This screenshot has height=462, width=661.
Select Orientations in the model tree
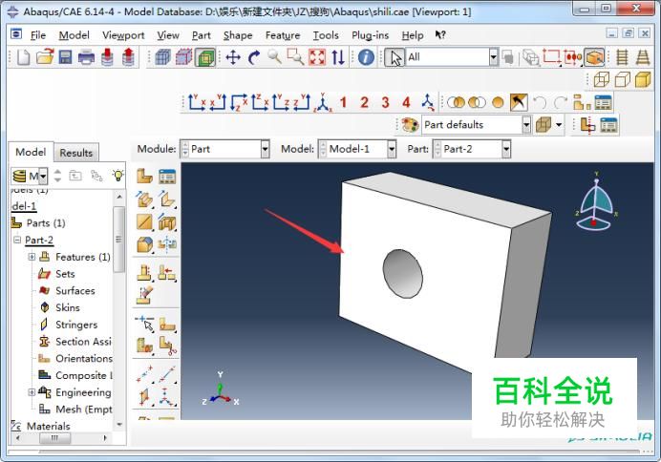tap(84, 358)
